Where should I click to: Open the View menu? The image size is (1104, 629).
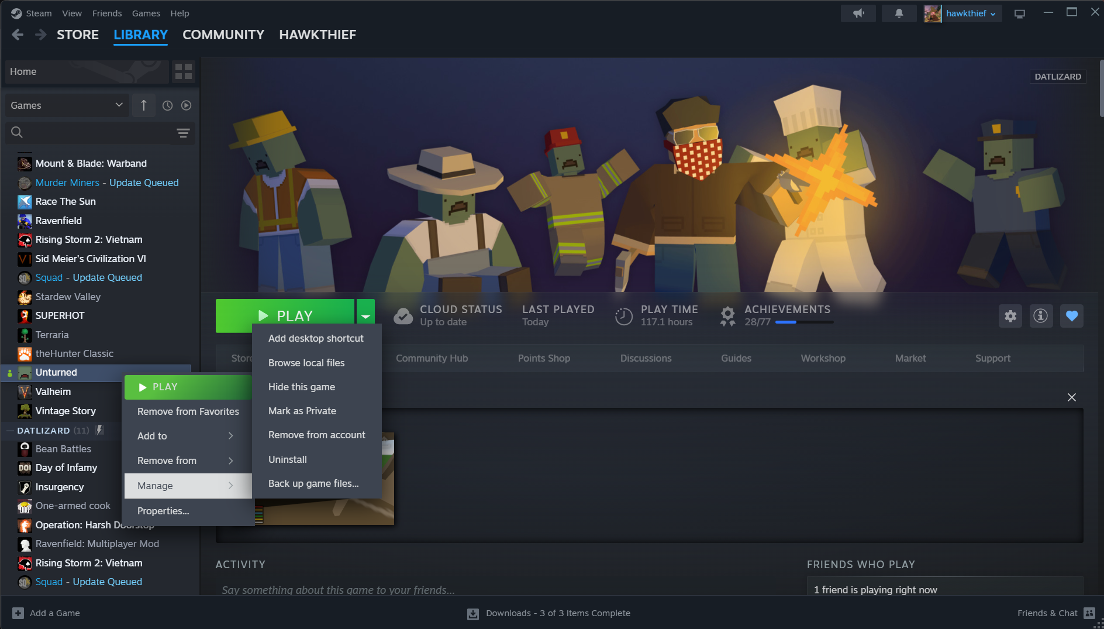coord(72,13)
